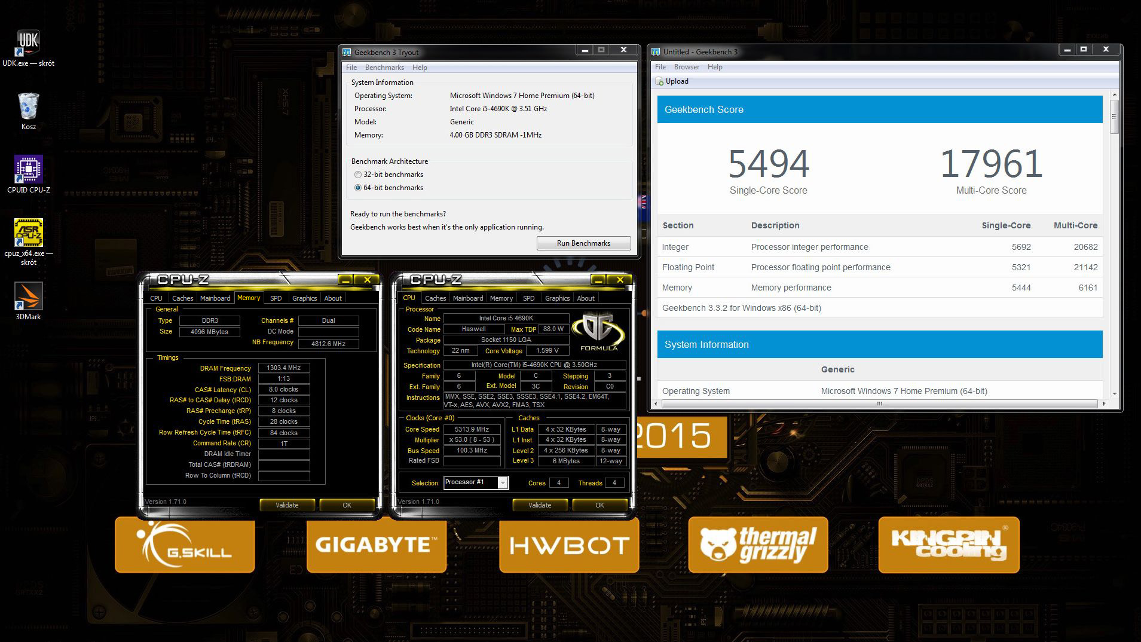Click the single-core score 5494

click(769, 164)
